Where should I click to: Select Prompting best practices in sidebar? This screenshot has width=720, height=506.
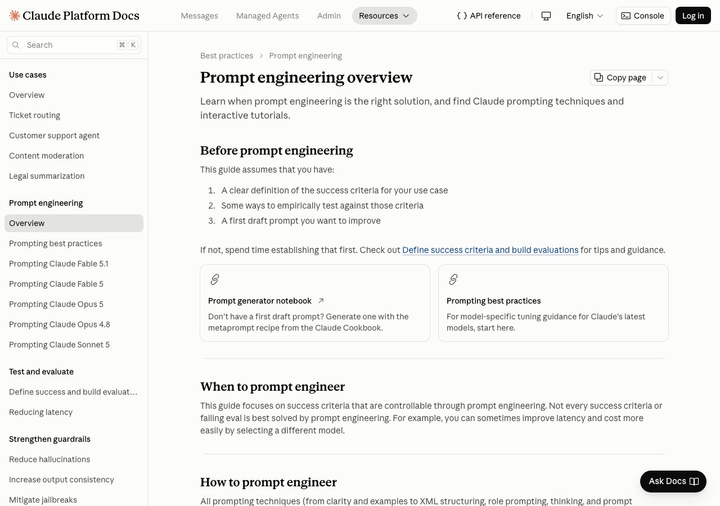(x=74, y=243)
